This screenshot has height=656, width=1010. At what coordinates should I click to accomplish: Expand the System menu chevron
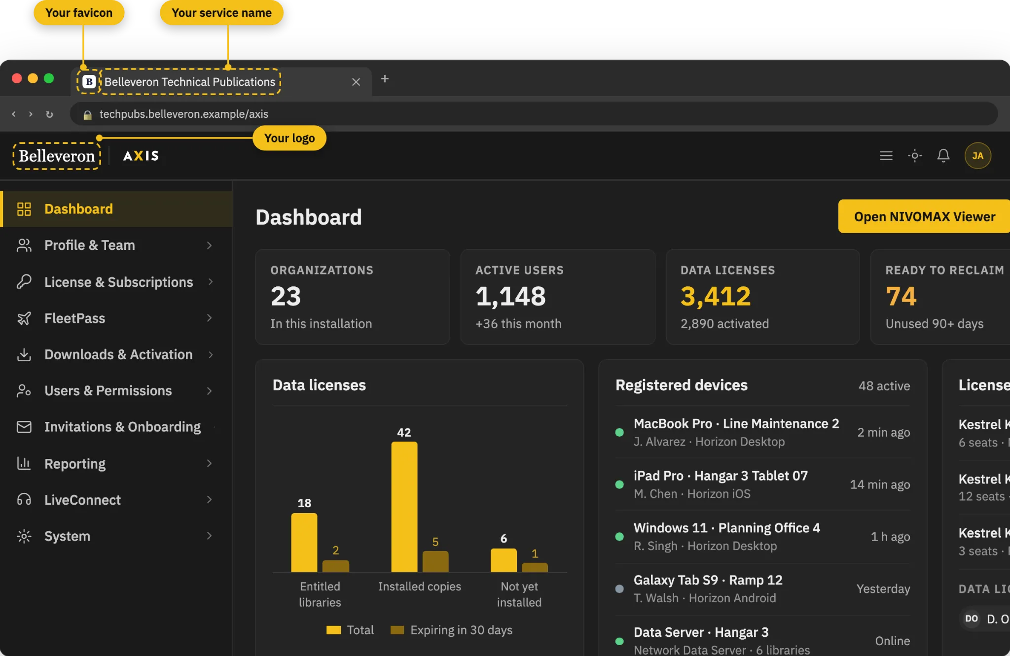(210, 536)
